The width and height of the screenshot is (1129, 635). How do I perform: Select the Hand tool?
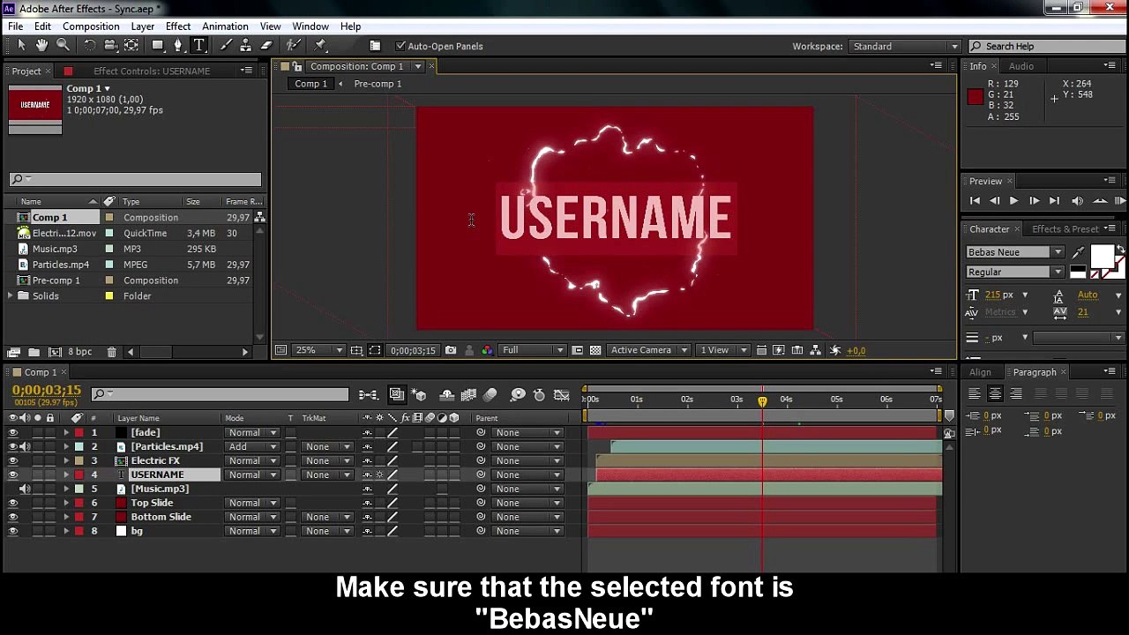tap(41, 45)
